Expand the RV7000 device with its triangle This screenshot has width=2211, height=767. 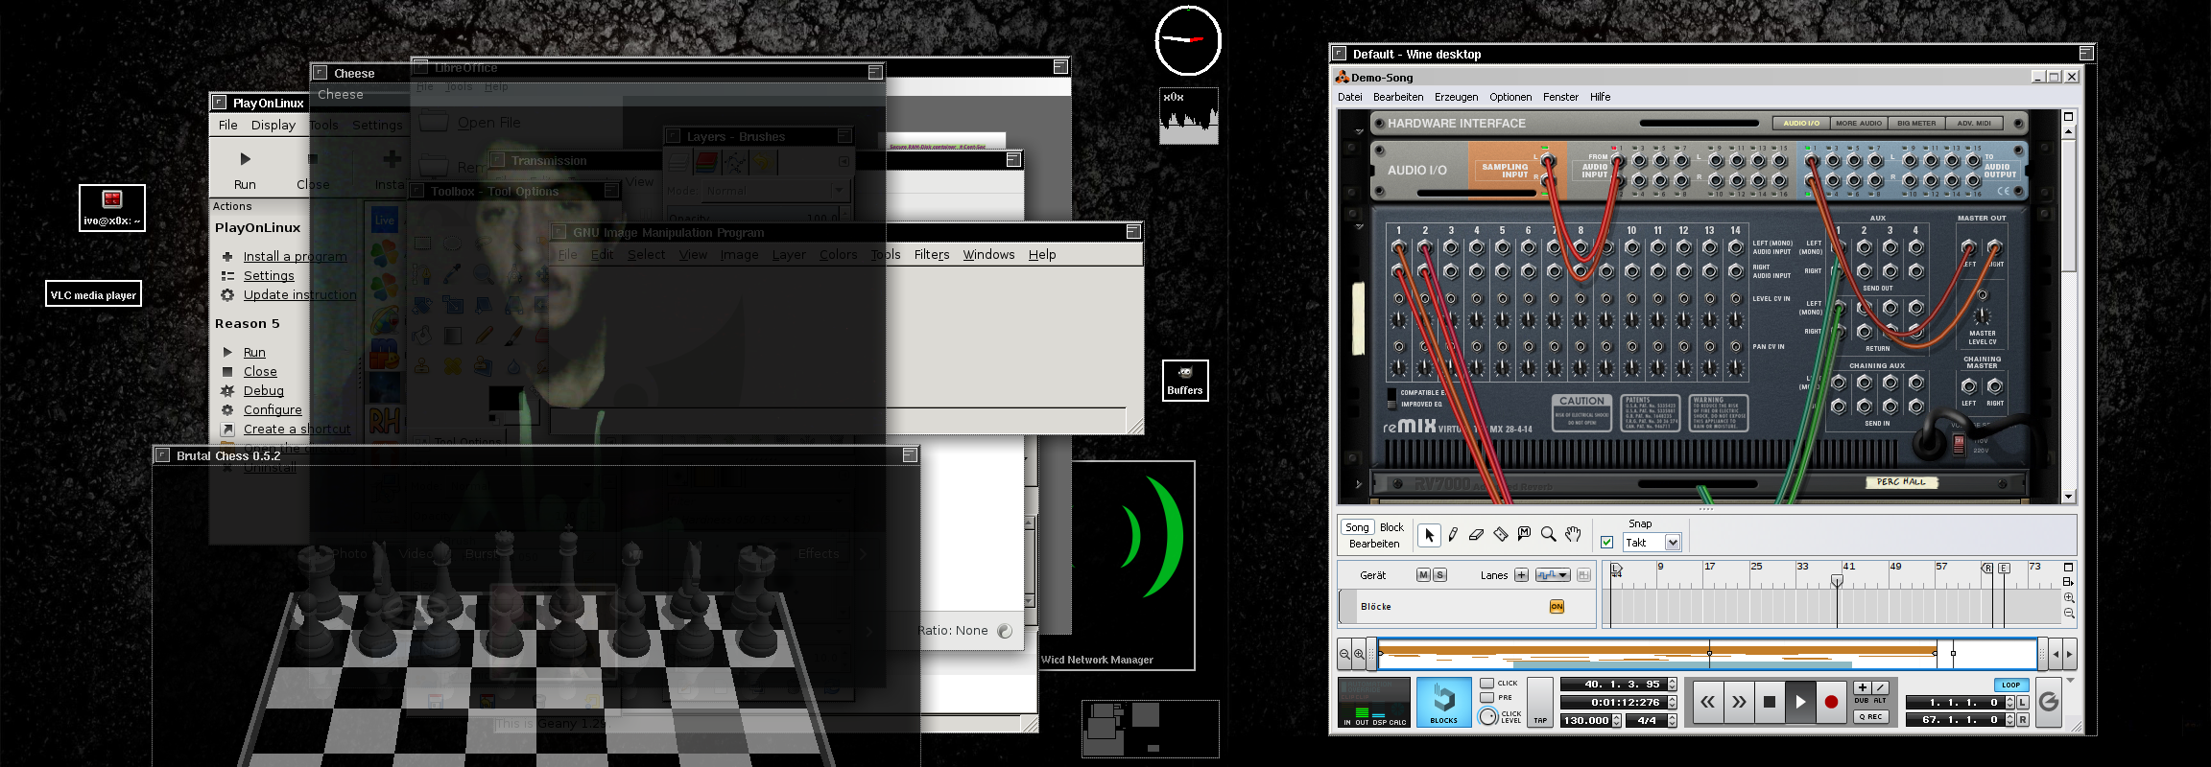coord(1358,484)
